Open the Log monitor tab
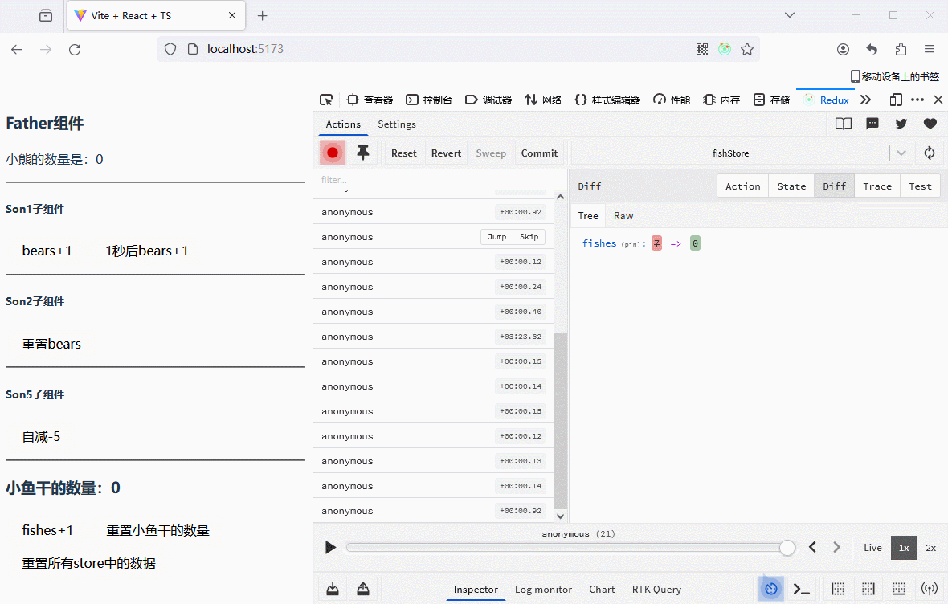The height and width of the screenshot is (604, 948). [x=543, y=589]
